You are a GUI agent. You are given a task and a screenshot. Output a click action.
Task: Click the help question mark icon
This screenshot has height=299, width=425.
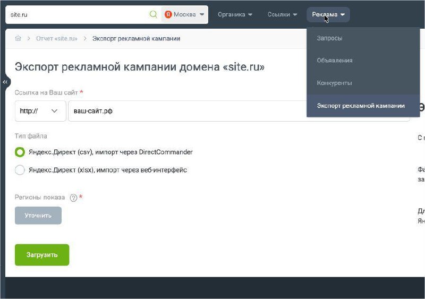[73, 198]
